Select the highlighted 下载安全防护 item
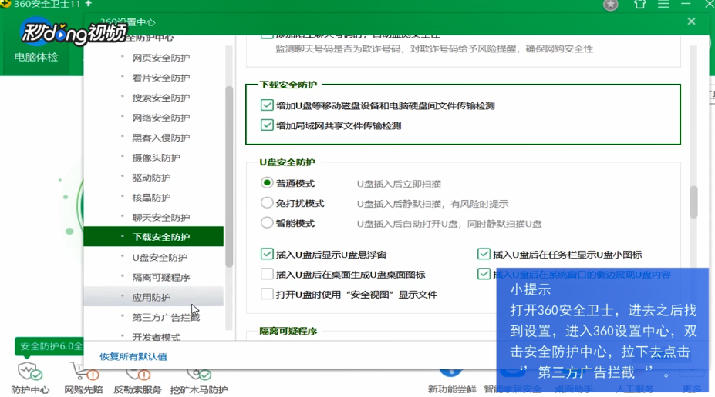The width and height of the screenshot is (715, 397). pos(153,237)
